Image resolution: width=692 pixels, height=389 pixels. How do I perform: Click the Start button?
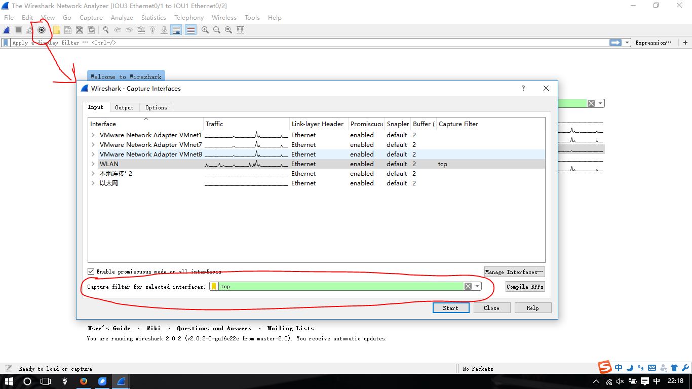450,308
